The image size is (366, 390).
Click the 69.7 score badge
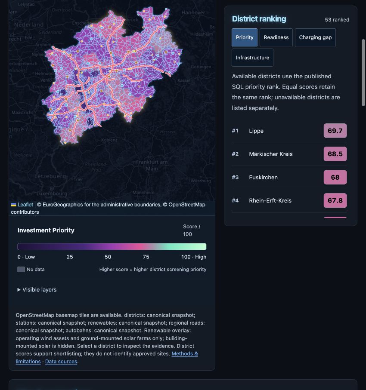pos(335,131)
